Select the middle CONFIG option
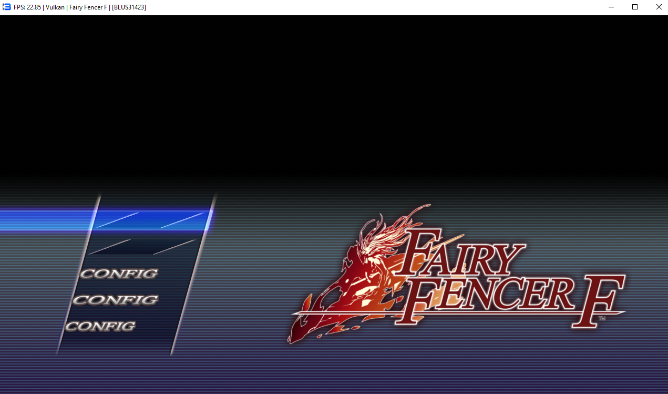The width and height of the screenshot is (668, 394). pos(115,300)
